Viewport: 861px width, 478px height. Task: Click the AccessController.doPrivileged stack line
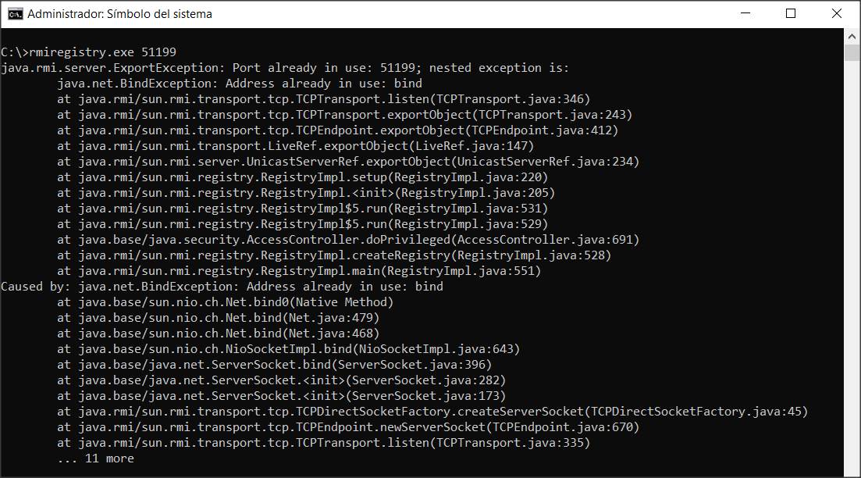348,240
